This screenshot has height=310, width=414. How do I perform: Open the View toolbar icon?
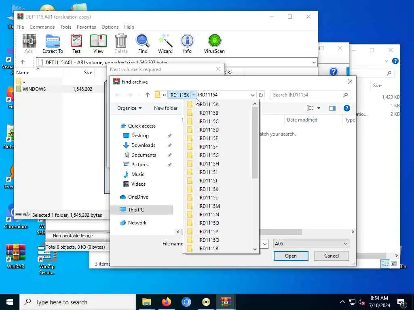coord(99,44)
